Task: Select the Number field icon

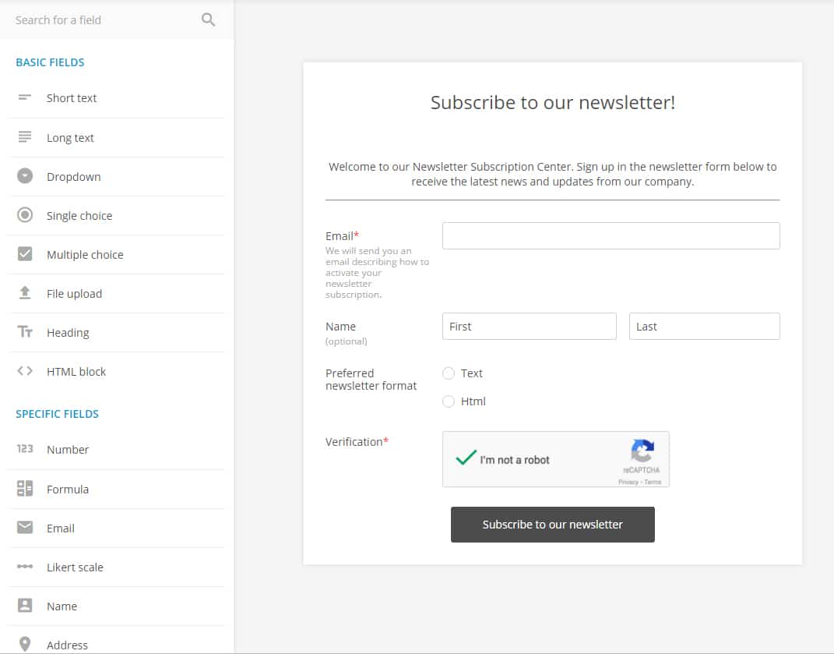Action: click(x=26, y=449)
